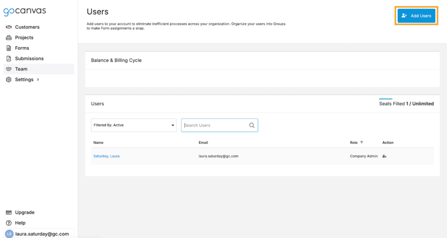Open the Saturday, Laura user link
This screenshot has height=238, width=447.
[x=107, y=156]
